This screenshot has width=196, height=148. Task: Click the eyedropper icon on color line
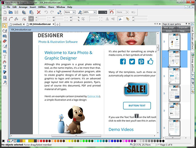[12, 141]
